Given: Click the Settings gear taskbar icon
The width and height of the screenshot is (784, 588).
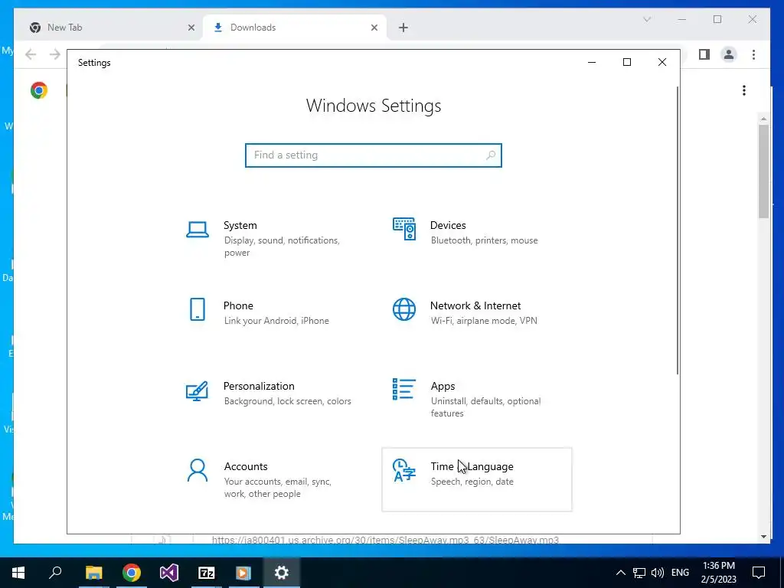Looking at the screenshot, I should coord(282,573).
